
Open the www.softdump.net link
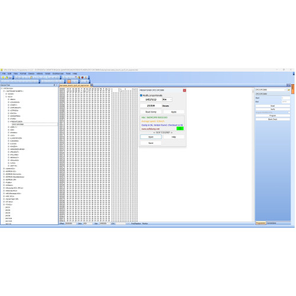[150, 129]
